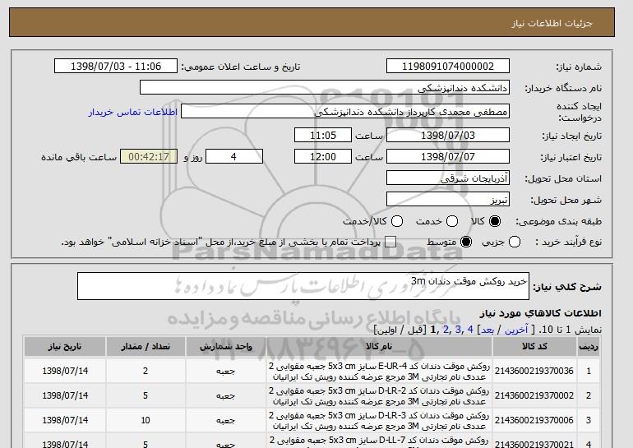This screenshot has width=633, height=448.
Task: Open the اطلاعات تماس خریدار link
Action: [x=133, y=112]
